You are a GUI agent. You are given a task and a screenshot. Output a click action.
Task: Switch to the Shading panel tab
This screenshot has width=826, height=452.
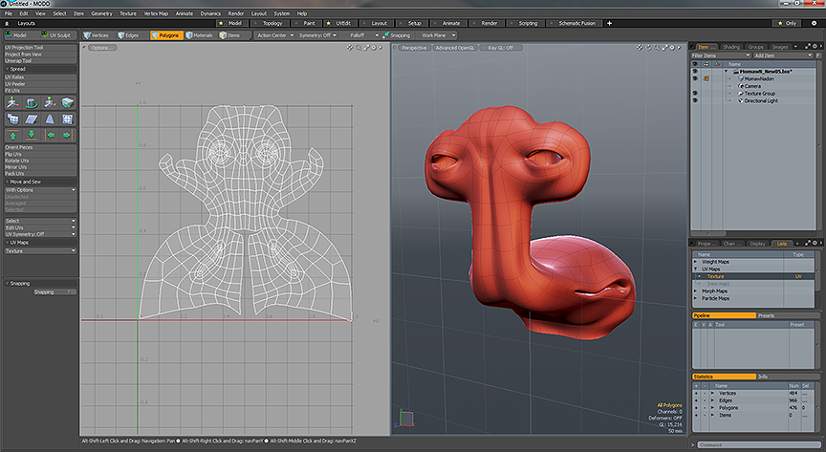[x=731, y=47]
